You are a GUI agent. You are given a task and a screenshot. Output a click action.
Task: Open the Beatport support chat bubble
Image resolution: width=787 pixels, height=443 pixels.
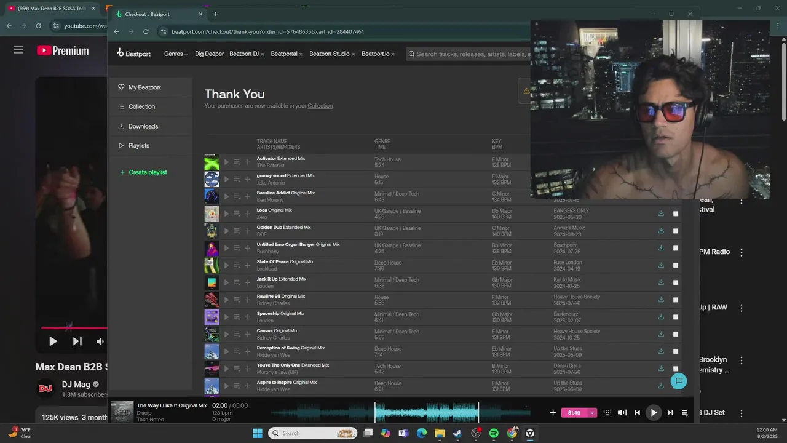coord(679,381)
